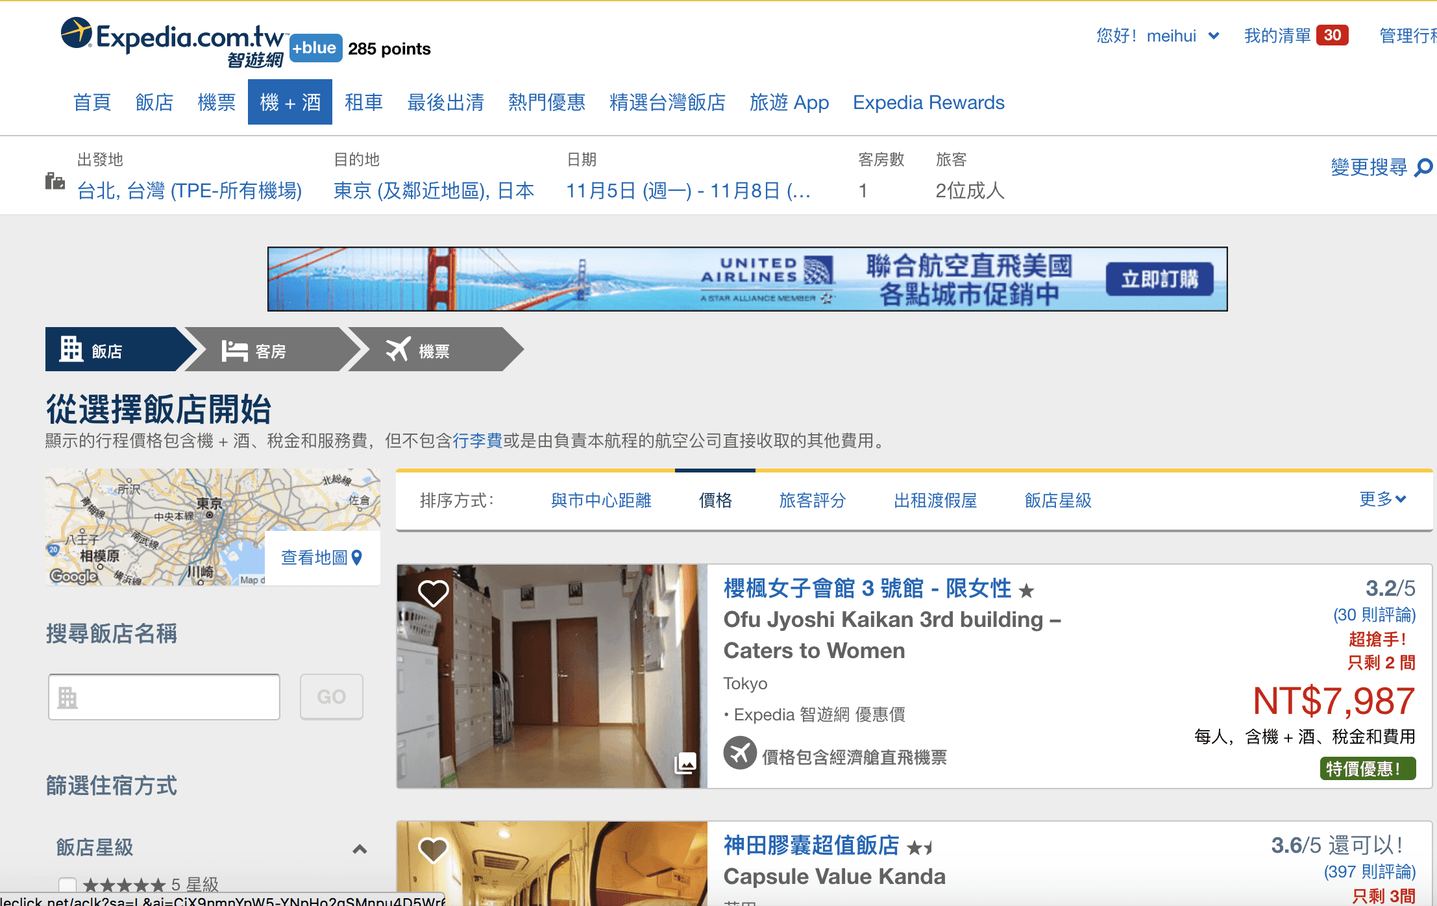Screen dimensions: 1437x906
Task: Tick the 5 星級 checkbox
Action: [68, 885]
